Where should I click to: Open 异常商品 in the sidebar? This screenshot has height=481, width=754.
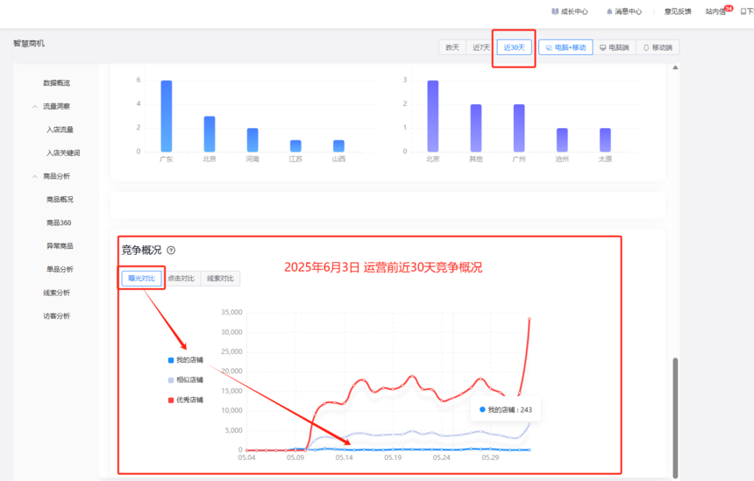pos(60,246)
